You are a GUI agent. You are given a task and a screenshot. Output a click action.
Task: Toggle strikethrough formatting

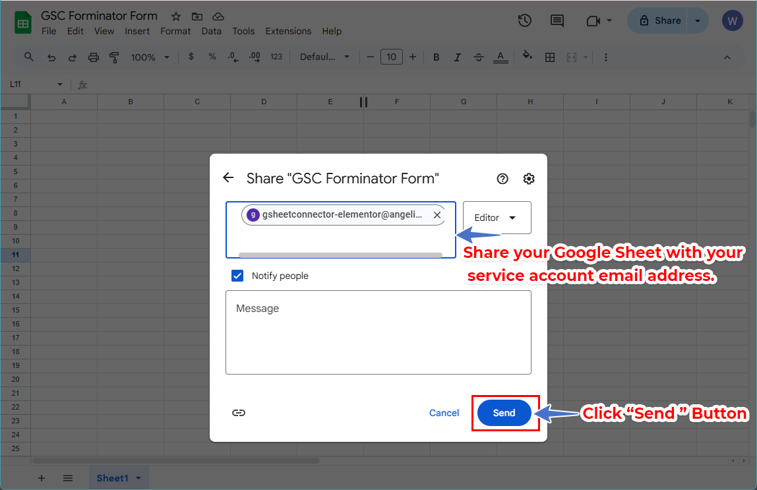479,57
